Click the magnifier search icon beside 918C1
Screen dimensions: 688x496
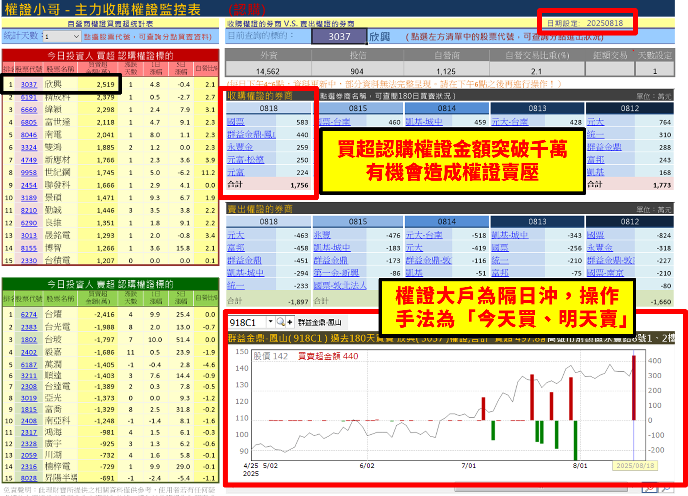click(x=281, y=322)
